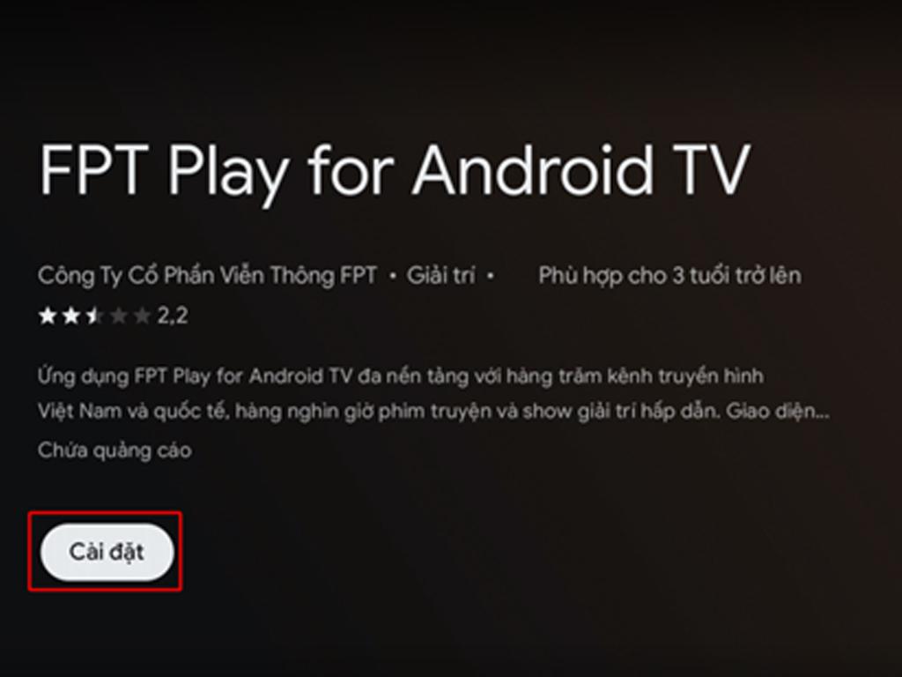Open developer Công Ty Cổ Phần Viễn Thông FPT
902x677 pixels.
click(x=207, y=276)
